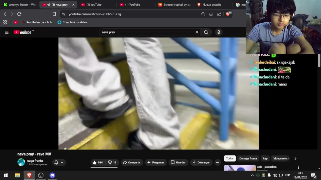Open site settings icon beside the URL
Viewport: 321px width, 180px height.
coord(63,14)
